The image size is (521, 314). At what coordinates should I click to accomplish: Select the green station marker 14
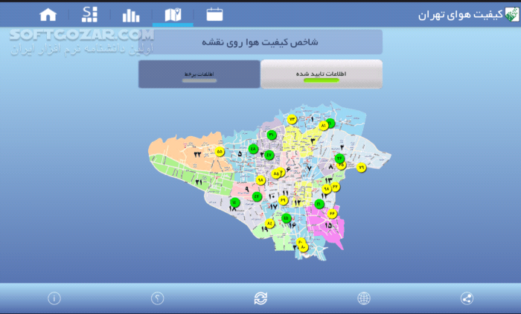tap(234, 202)
